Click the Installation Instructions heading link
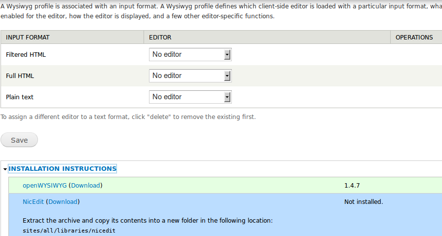Image resolution: width=442 pixels, height=236 pixels. [x=63, y=169]
